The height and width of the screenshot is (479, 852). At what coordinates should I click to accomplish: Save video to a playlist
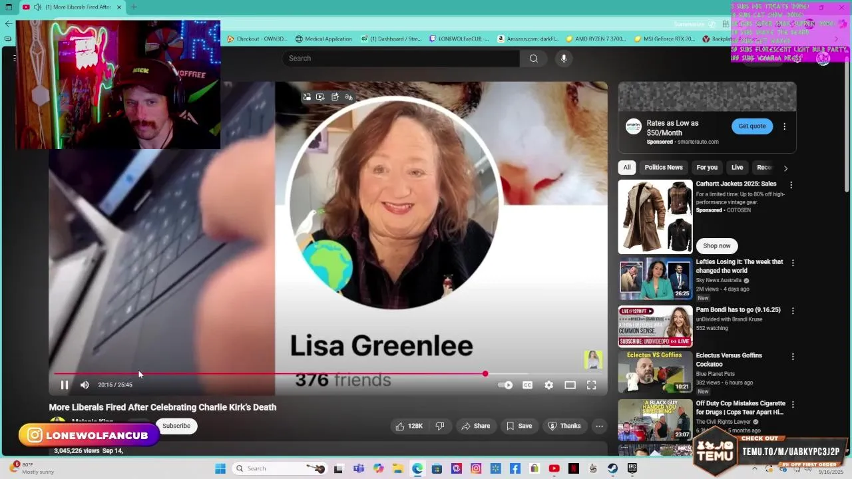[x=519, y=426]
